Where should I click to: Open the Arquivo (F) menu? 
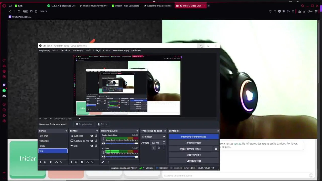(x=45, y=51)
